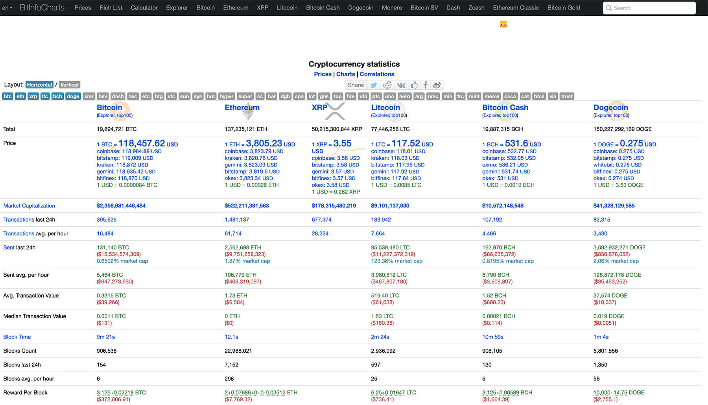Open the Correlations link
The width and height of the screenshot is (708, 405).
pos(377,74)
